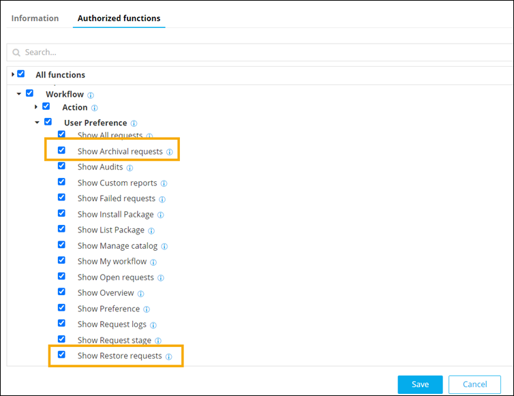Viewport: 514px width, 396px height.
Task: Disable Show Custom reports checkbox
Action: coord(61,181)
